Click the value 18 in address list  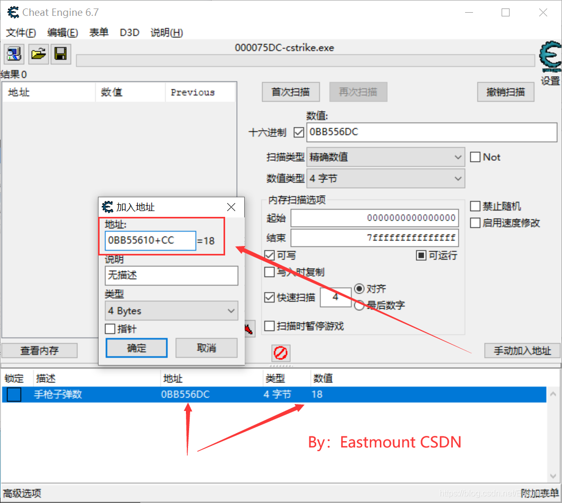[317, 395]
